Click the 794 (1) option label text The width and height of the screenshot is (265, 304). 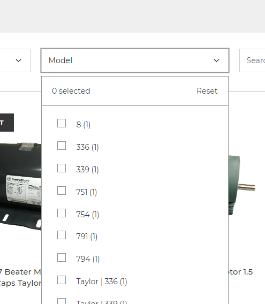[88, 259]
